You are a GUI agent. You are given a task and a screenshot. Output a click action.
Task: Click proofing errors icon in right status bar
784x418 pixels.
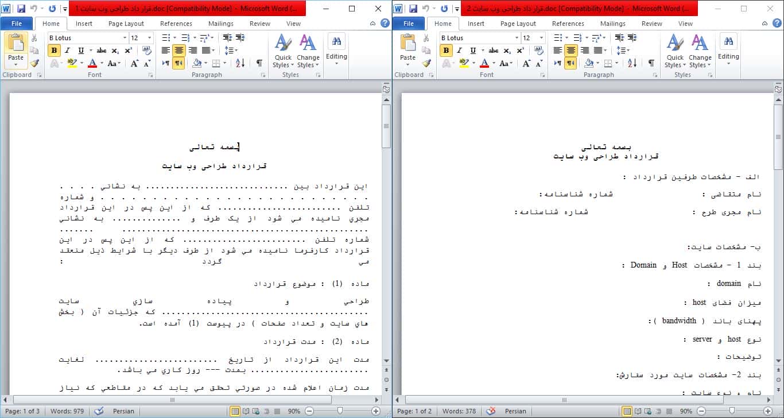[x=491, y=411]
